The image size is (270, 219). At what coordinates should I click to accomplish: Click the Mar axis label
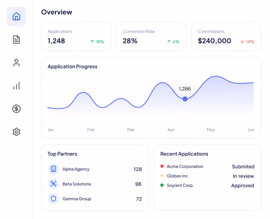coord(131,130)
